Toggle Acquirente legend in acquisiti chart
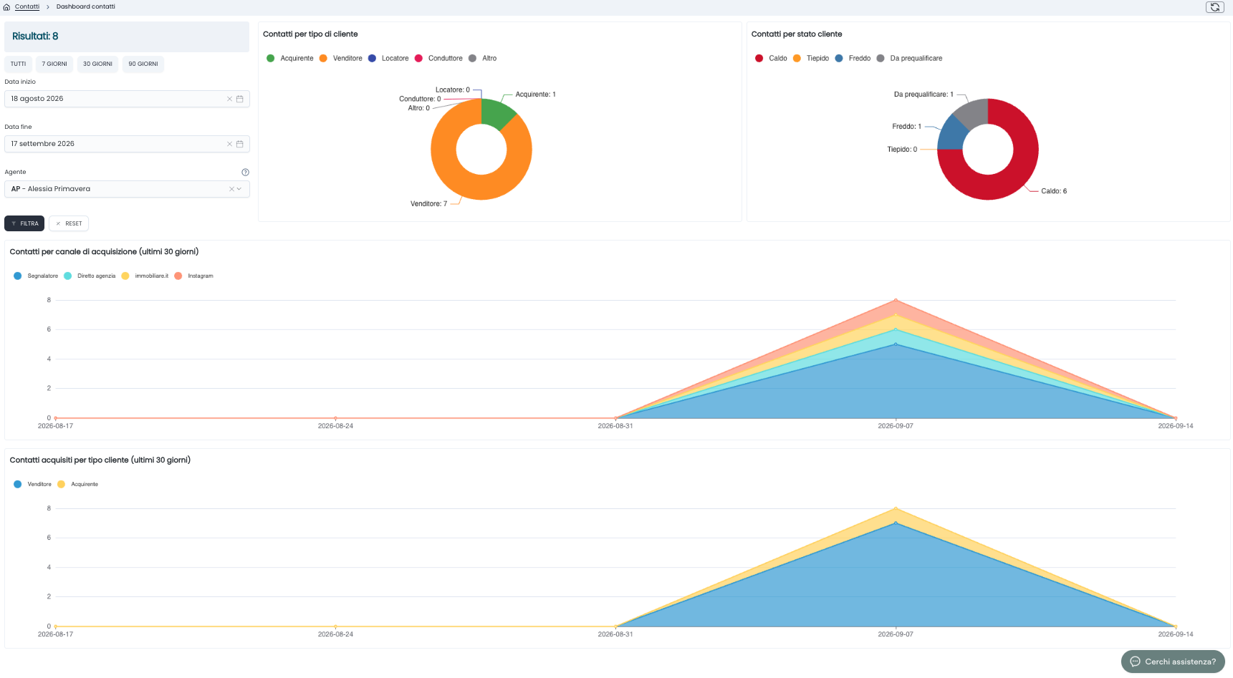 coord(77,485)
